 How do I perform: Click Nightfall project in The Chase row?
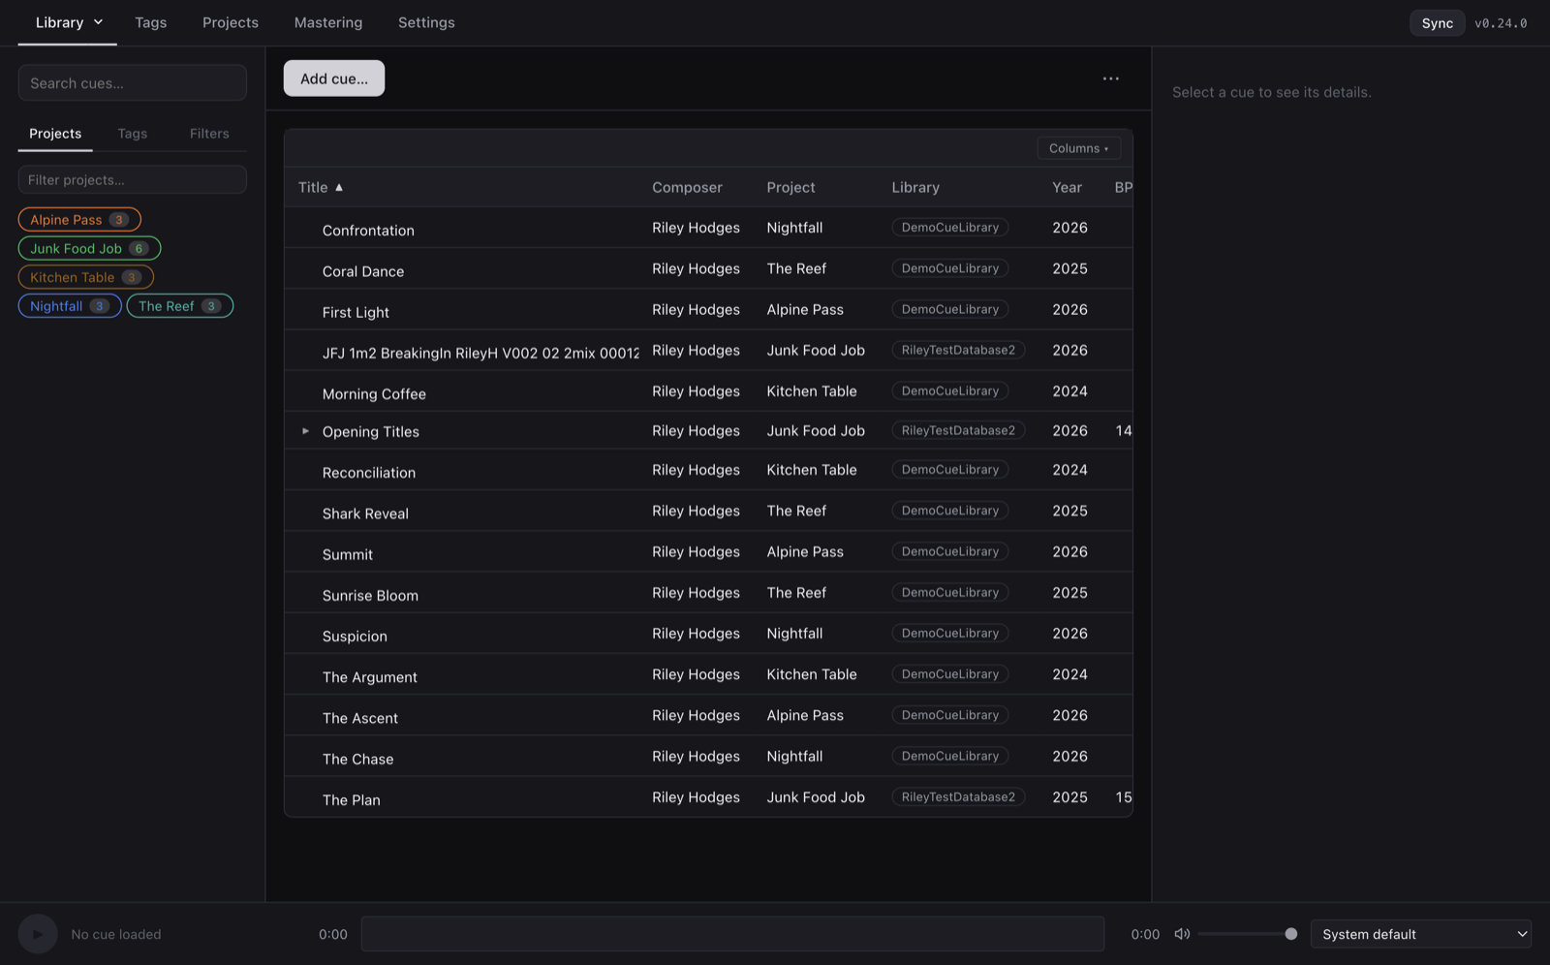coord(794,757)
